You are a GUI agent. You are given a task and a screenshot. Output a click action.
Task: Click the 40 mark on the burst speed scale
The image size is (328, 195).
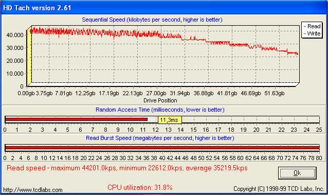click(x=162, y=158)
